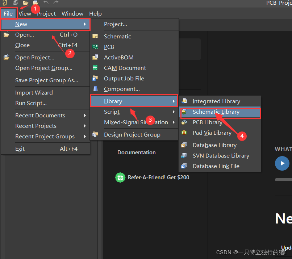Launch the Import Wizard
The image size is (292, 259).
click(45, 92)
